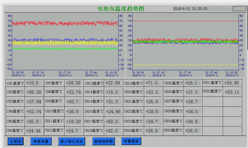Open the 主画面 main screen
The image size is (248, 148).
(15, 141)
